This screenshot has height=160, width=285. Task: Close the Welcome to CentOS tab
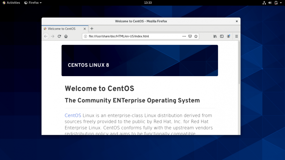click(x=85, y=29)
